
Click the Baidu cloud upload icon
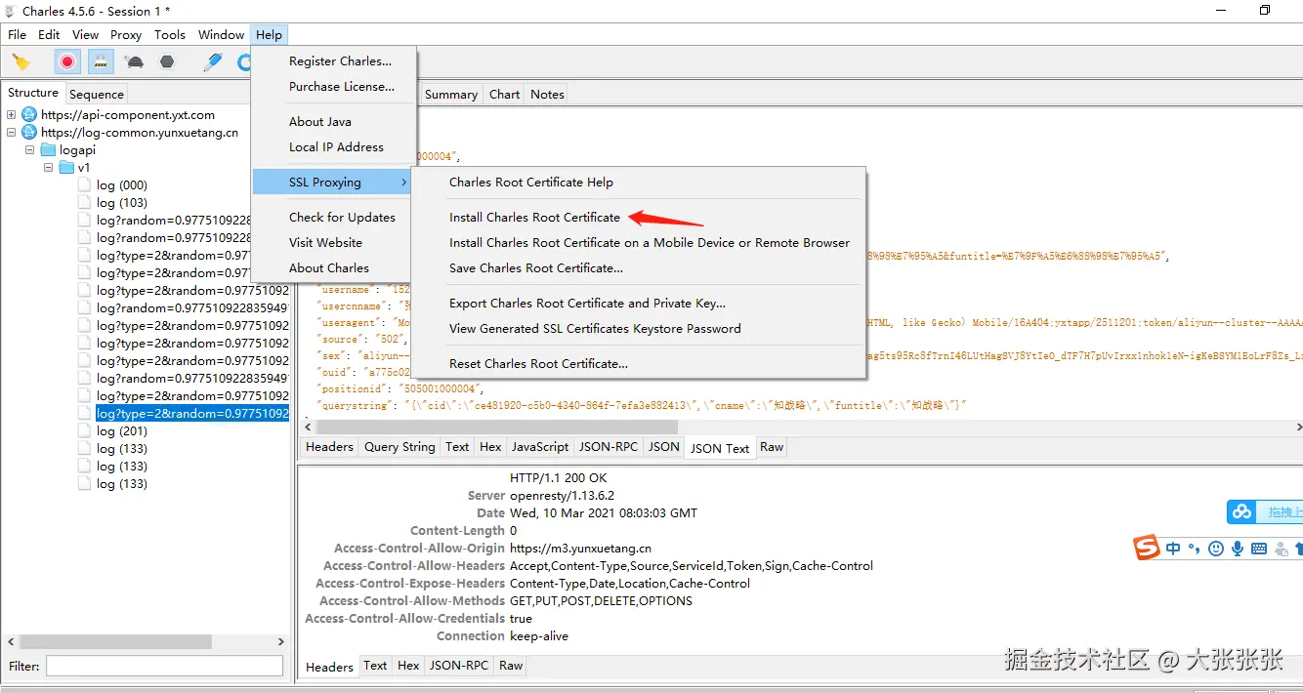[x=1241, y=511]
